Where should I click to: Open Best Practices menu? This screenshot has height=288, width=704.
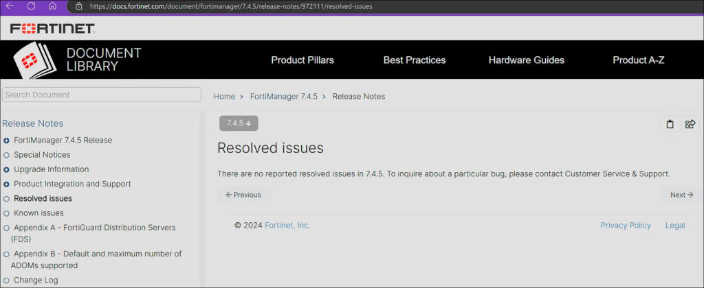pyautogui.click(x=415, y=60)
